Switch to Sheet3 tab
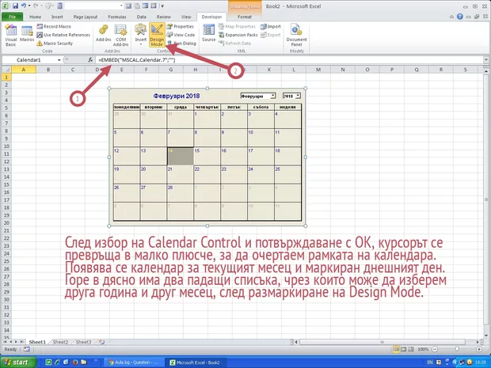 tap(83, 342)
